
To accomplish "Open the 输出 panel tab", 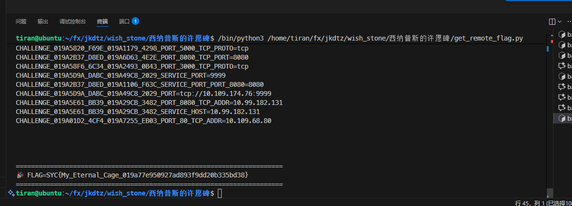I will (x=43, y=21).
